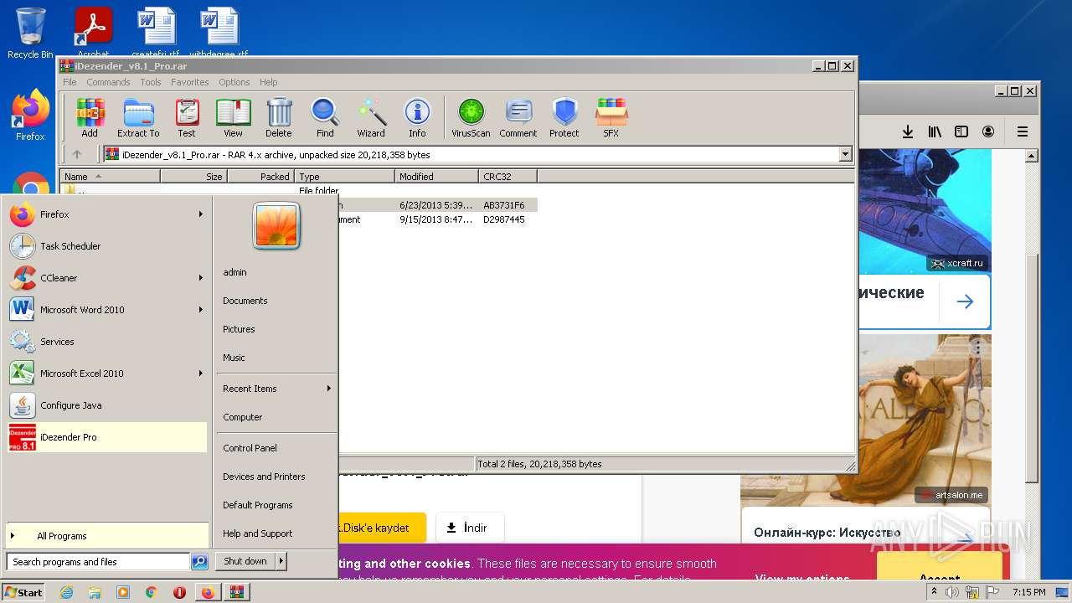Open Help and Support
1072x603 pixels.
tap(257, 533)
